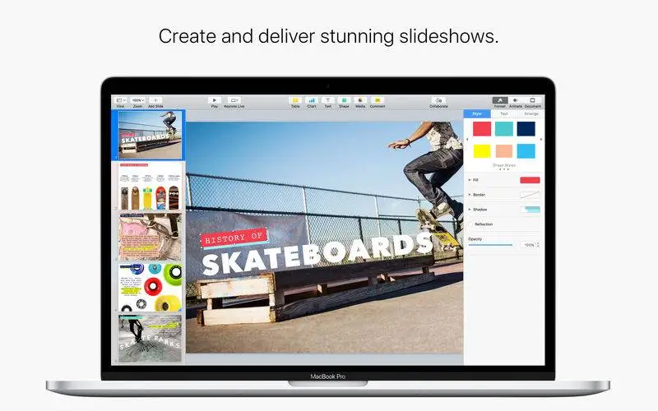The width and height of the screenshot is (658, 411).
Task: Insert a Table from the toolbar
Action: pyautogui.click(x=295, y=100)
